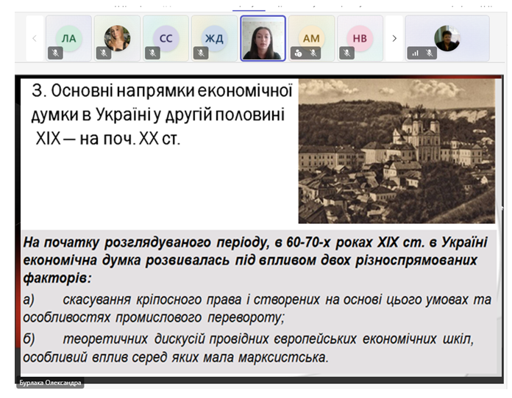Select the ЛА participant avatar
The height and width of the screenshot is (398, 512).
pos(69,38)
